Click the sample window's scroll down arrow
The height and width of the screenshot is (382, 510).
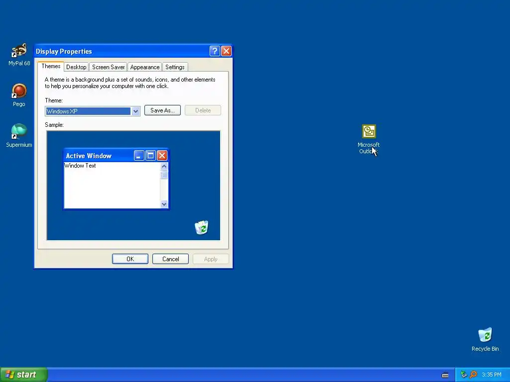click(x=164, y=204)
